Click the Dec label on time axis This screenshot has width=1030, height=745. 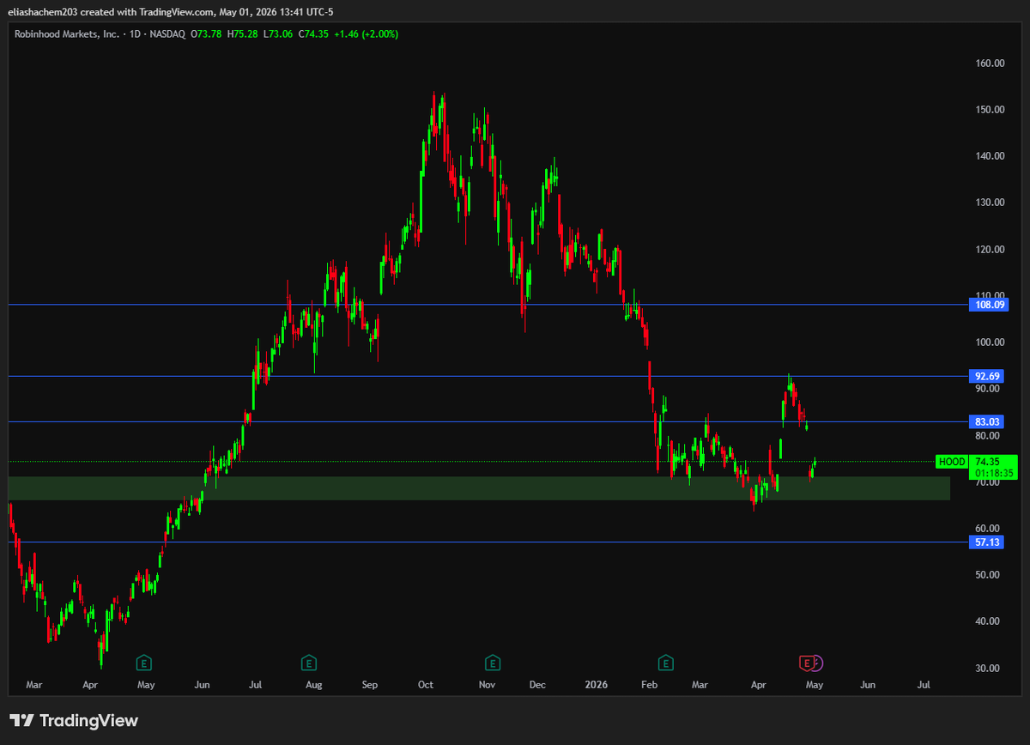click(x=537, y=685)
